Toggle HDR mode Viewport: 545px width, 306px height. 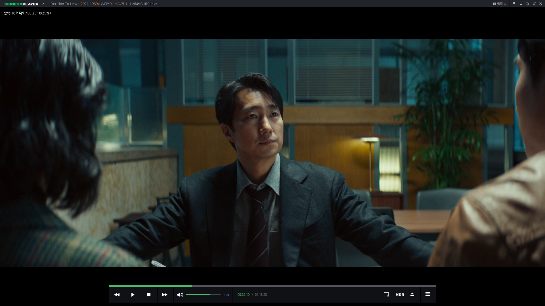coord(400,295)
